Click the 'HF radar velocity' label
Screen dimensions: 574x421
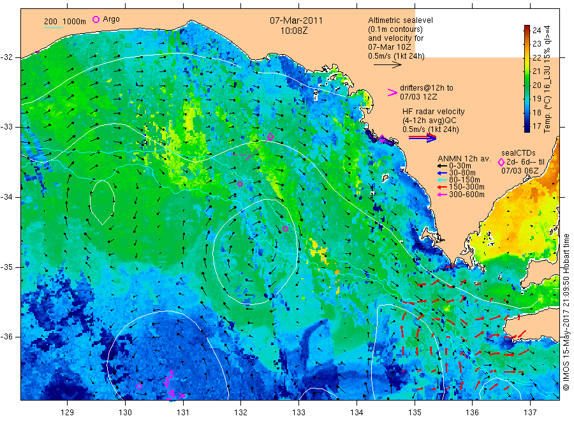pyautogui.click(x=434, y=112)
